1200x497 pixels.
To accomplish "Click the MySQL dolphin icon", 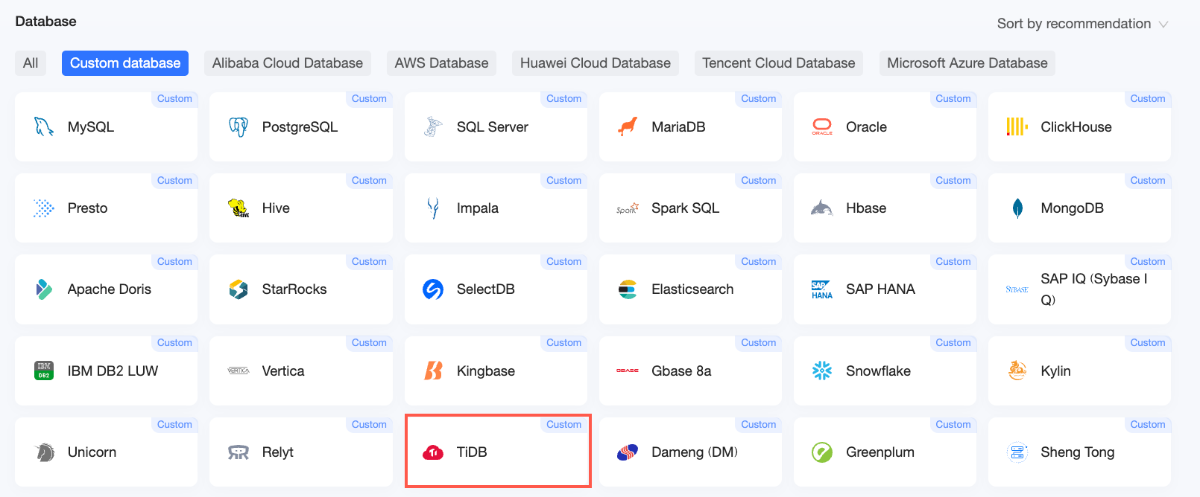I will click(44, 127).
